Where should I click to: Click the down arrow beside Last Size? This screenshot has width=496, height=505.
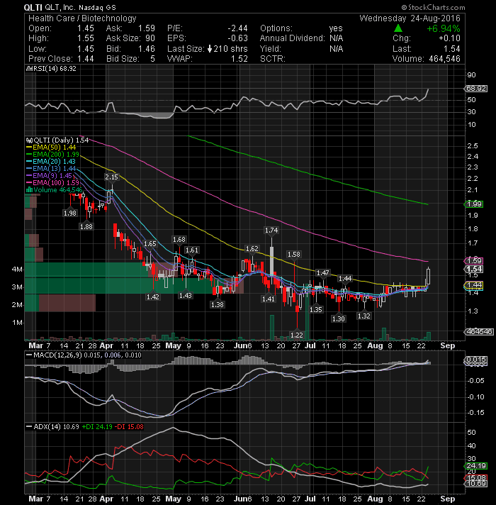[210, 49]
